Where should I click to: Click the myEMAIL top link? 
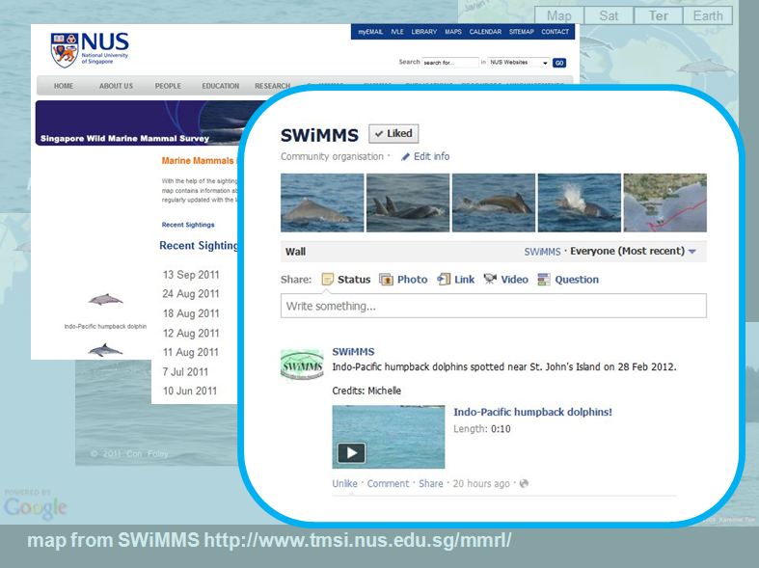370,32
